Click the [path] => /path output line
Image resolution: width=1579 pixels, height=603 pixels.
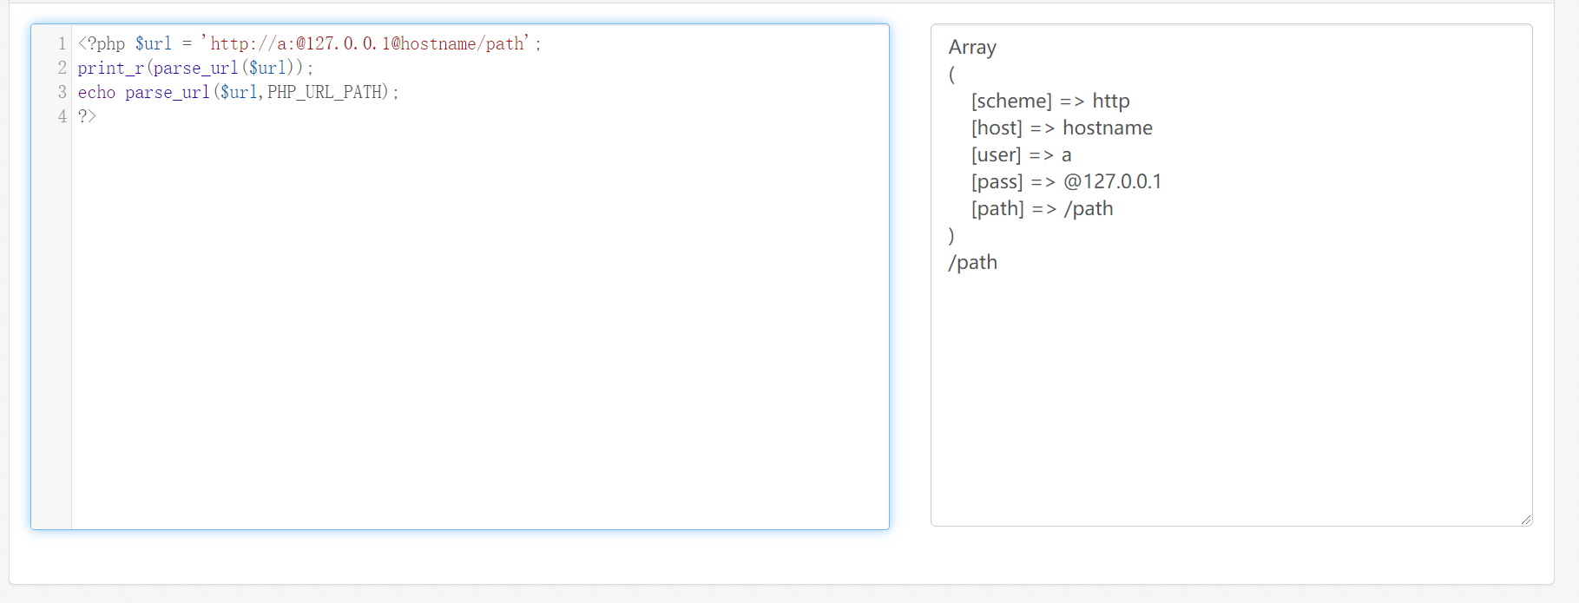(x=1041, y=209)
